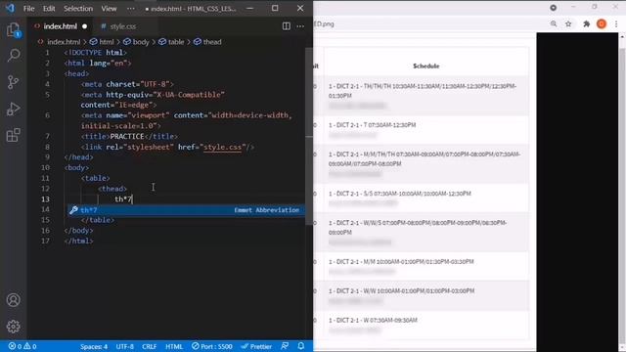Viewport: 626px width, 352px height.
Task: Select html in the breadcrumb
Action: pos(107,42)
